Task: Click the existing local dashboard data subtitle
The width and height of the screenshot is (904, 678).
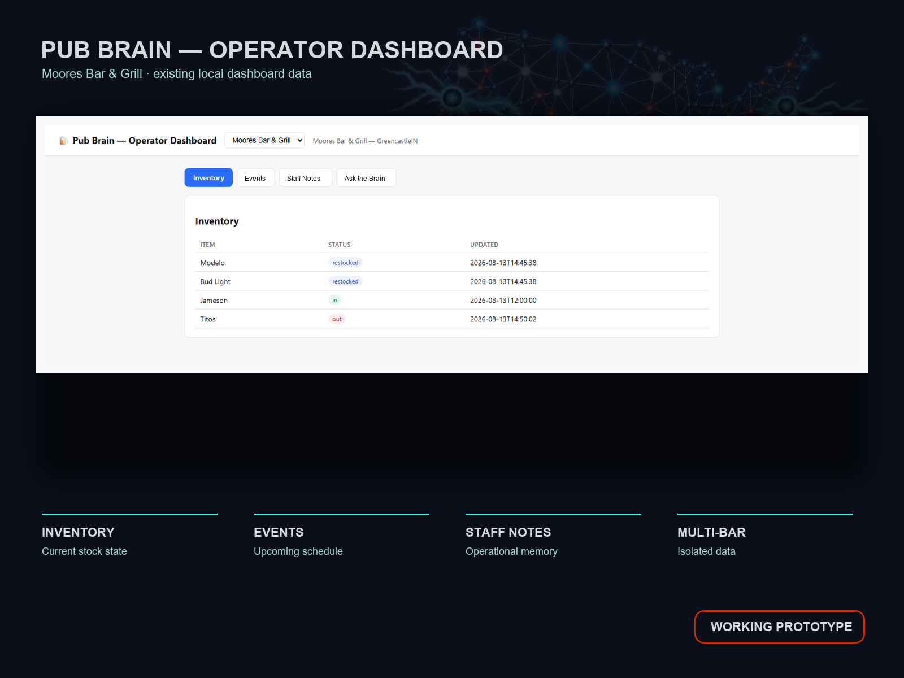Action: point(232,74)
